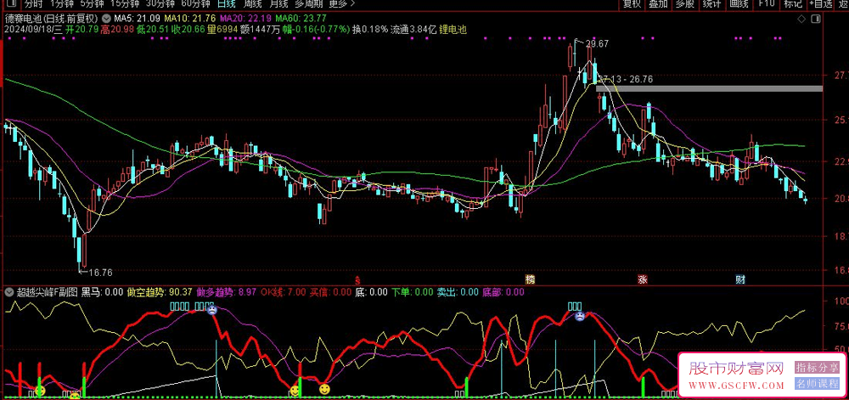Viewport: 849px width, 400px height.
Task: Click the 超越尖峰F副图 indicator name
Action: (47, 292)
